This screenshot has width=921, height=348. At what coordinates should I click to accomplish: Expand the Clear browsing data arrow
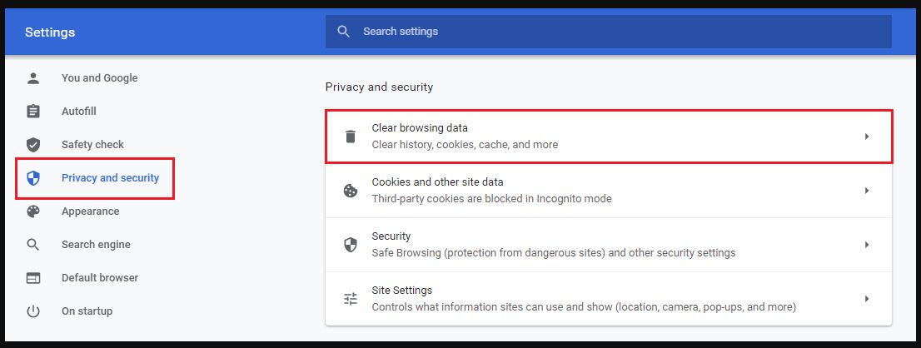click(x=867, y=137)
